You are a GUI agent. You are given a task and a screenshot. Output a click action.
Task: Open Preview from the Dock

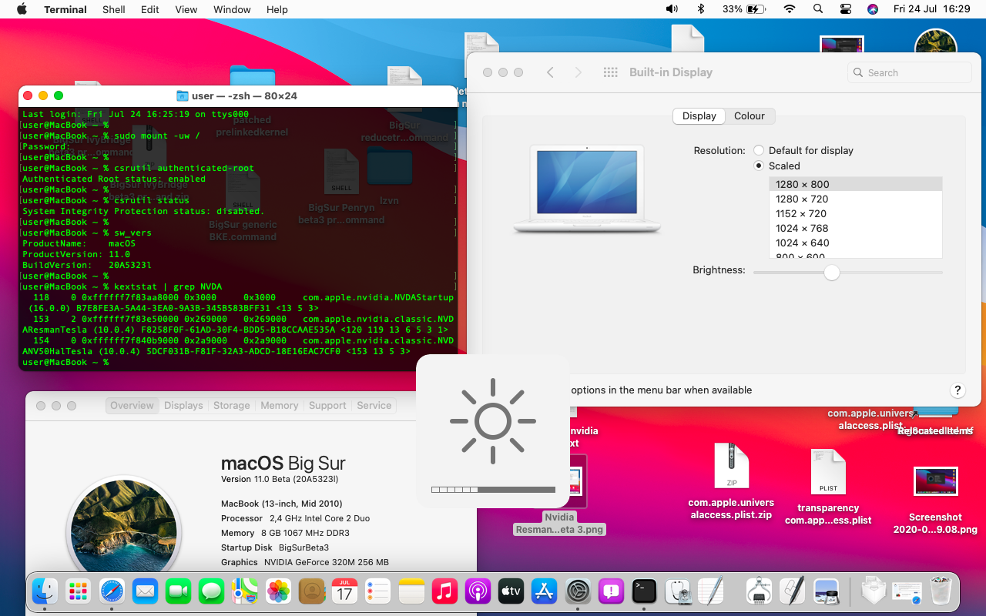pos(827,591)
